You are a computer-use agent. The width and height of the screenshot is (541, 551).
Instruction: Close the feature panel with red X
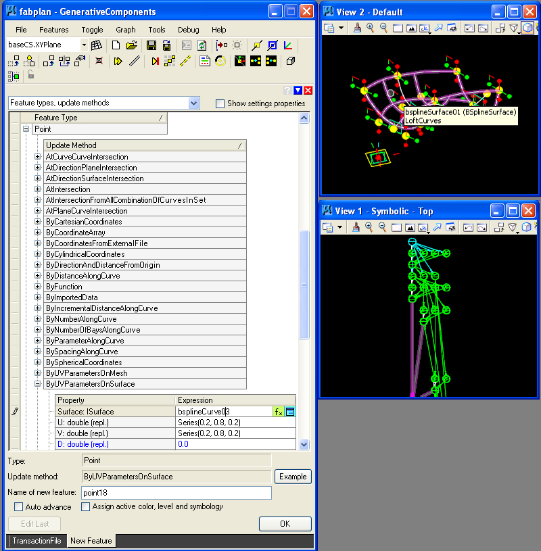tap(308, 91)
